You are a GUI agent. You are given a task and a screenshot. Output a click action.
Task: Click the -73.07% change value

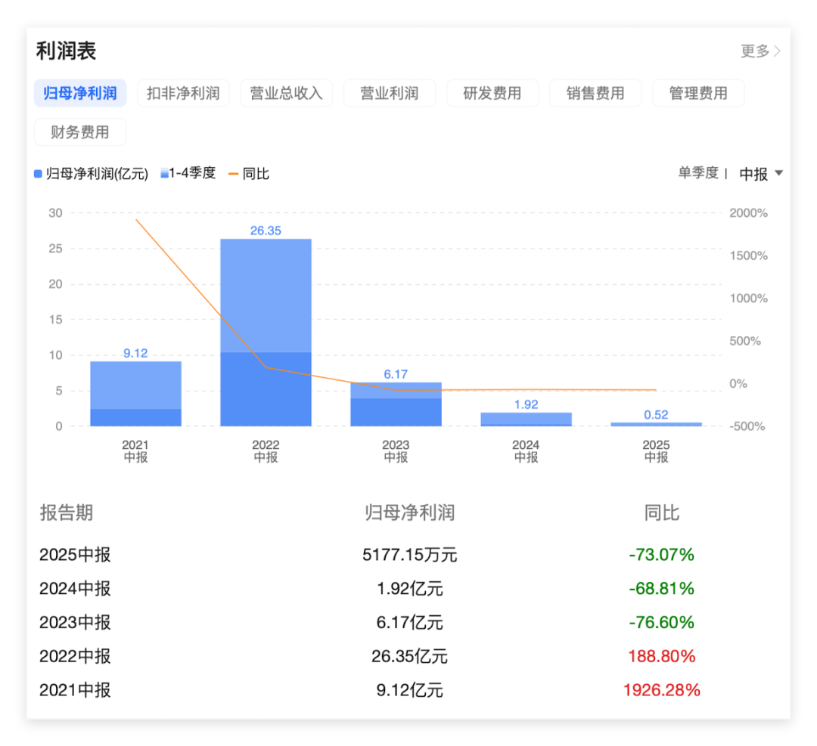tap(661, 554)
